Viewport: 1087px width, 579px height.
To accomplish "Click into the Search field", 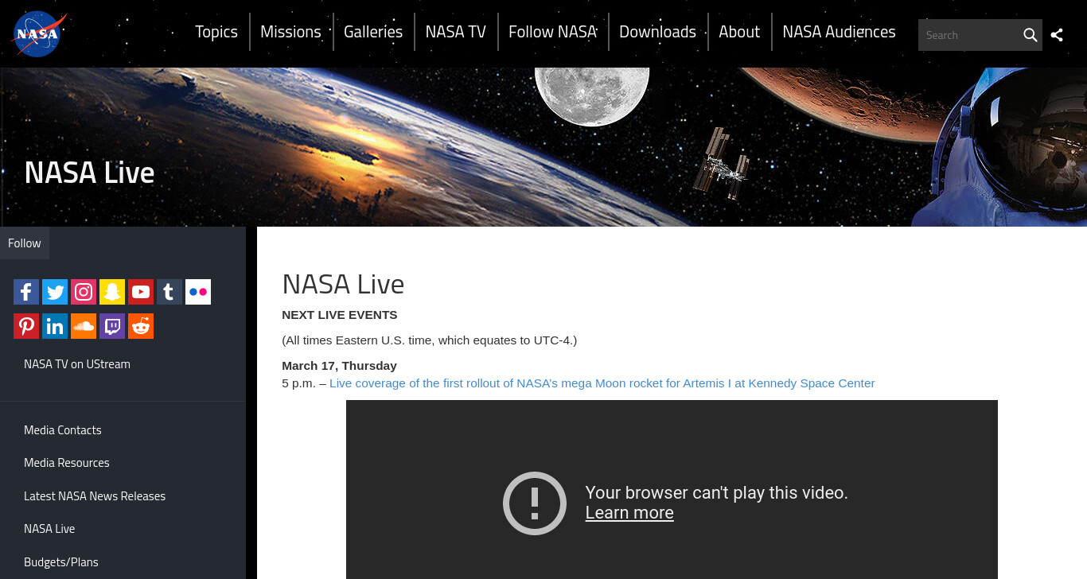I will pyautogui.click(x=969, y=35).
